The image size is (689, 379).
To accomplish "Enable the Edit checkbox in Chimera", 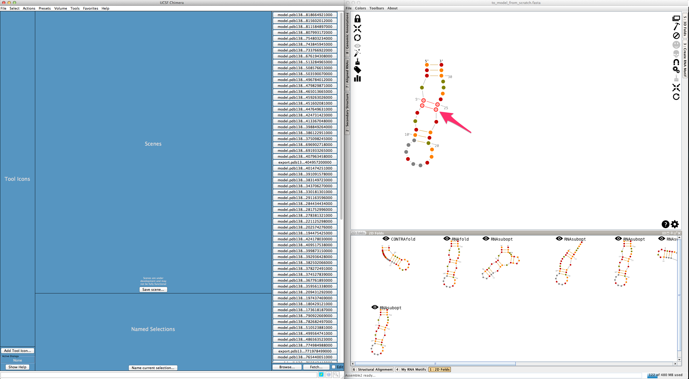I will [x=334, y=367].
